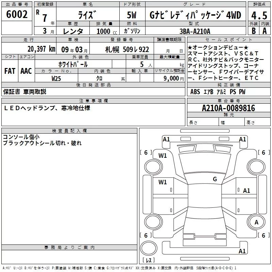Select the car name ライズ
272x272 pixels.
(x=87, y=15)
